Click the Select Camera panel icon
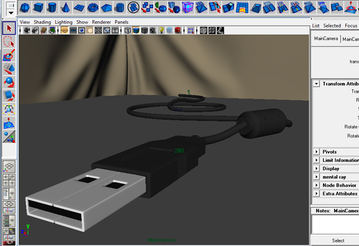 click(27, 30)
